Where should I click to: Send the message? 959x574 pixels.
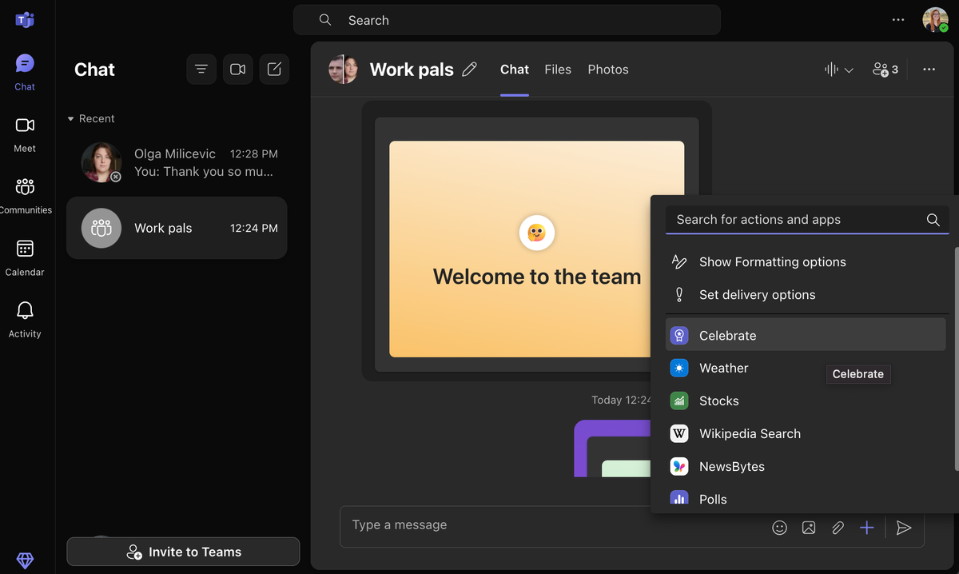point(904,528)
